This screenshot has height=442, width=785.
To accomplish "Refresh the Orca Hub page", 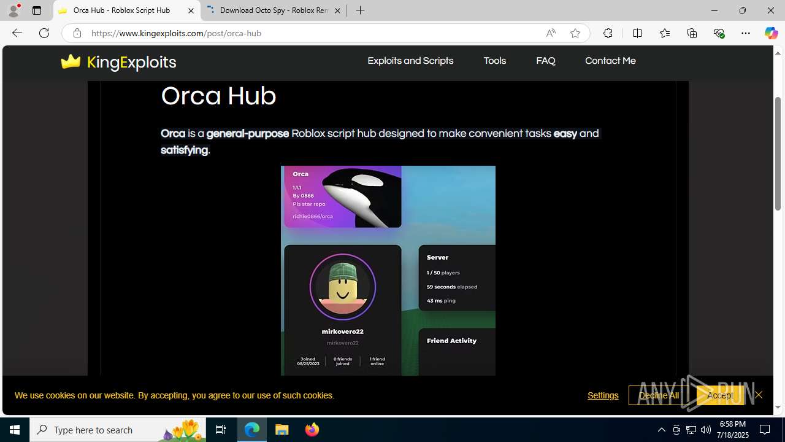I will [44, 33].
